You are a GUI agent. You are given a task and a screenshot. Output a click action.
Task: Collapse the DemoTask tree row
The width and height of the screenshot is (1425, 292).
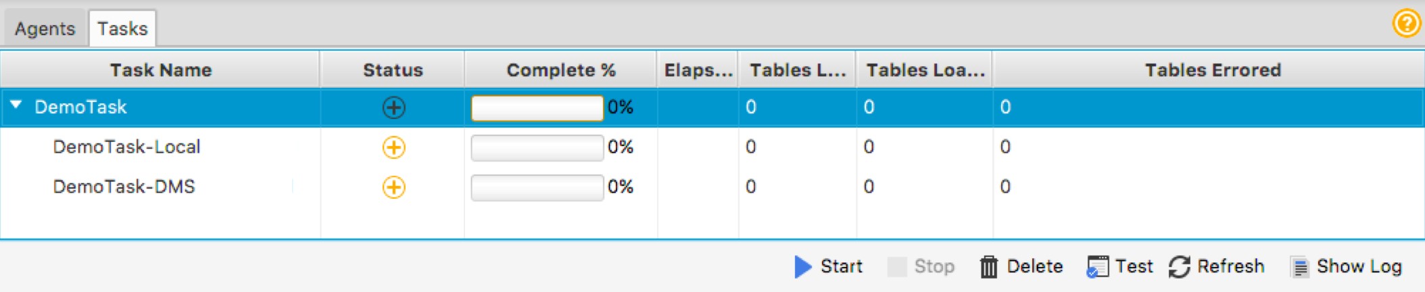16,105
